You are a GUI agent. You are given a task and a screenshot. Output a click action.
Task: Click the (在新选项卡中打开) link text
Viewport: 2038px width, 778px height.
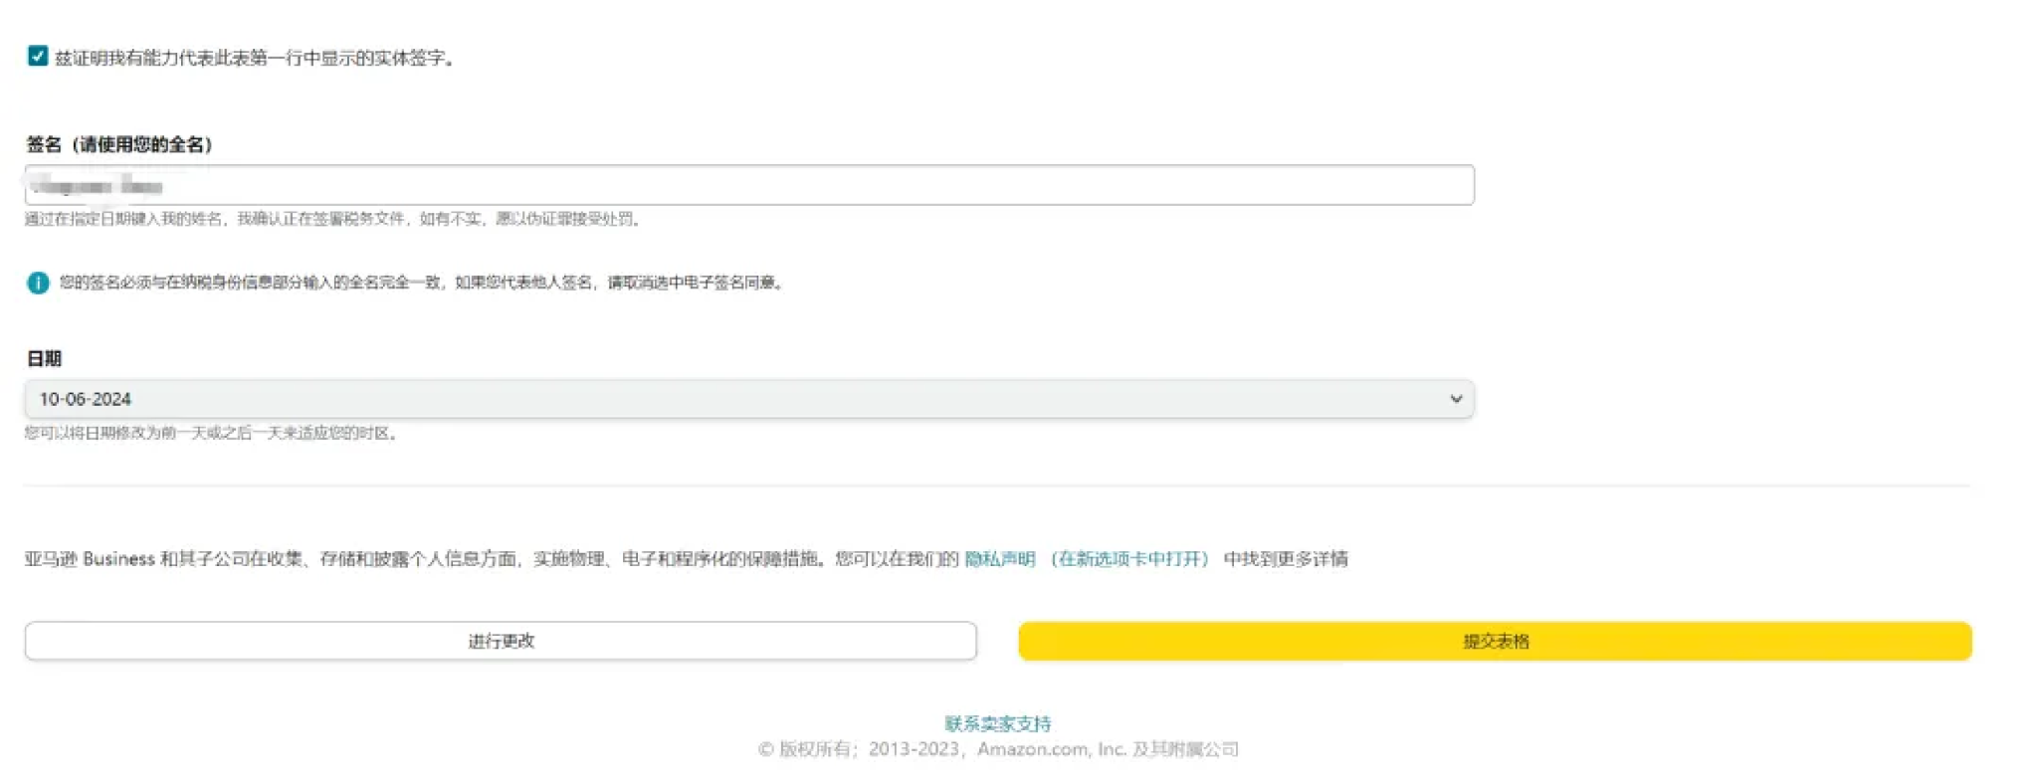coord(1130,559)
